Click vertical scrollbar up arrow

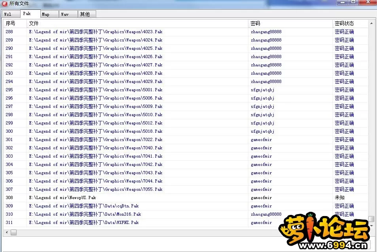pos(371,23)
